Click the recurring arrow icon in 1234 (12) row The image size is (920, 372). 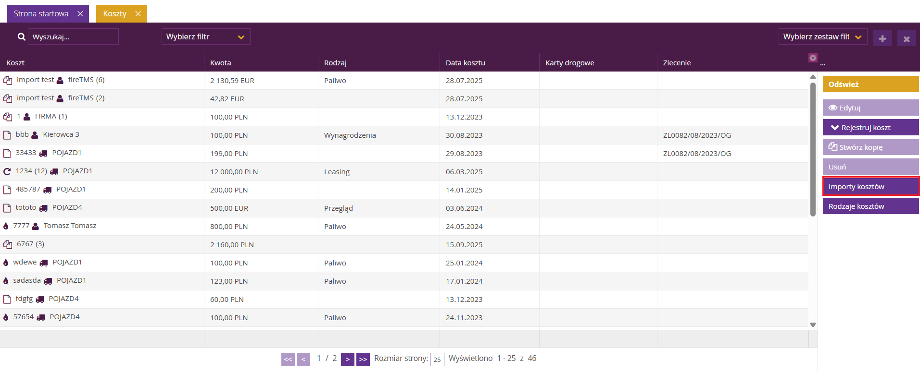click(x=7, y=171)
